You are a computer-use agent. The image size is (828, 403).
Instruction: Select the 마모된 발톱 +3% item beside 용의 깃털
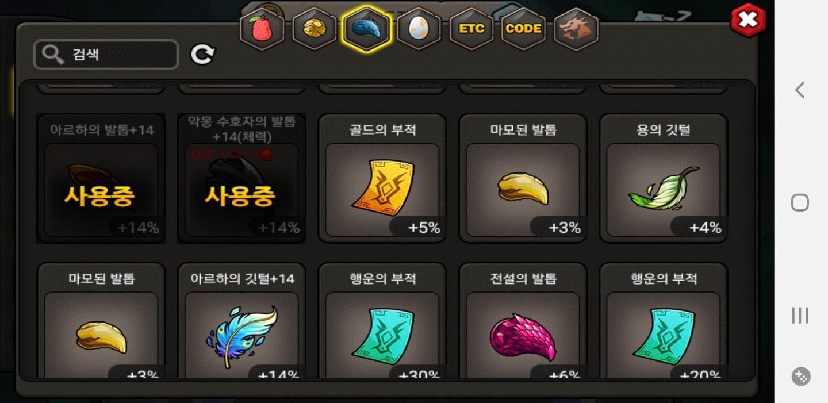click(523, 178)
